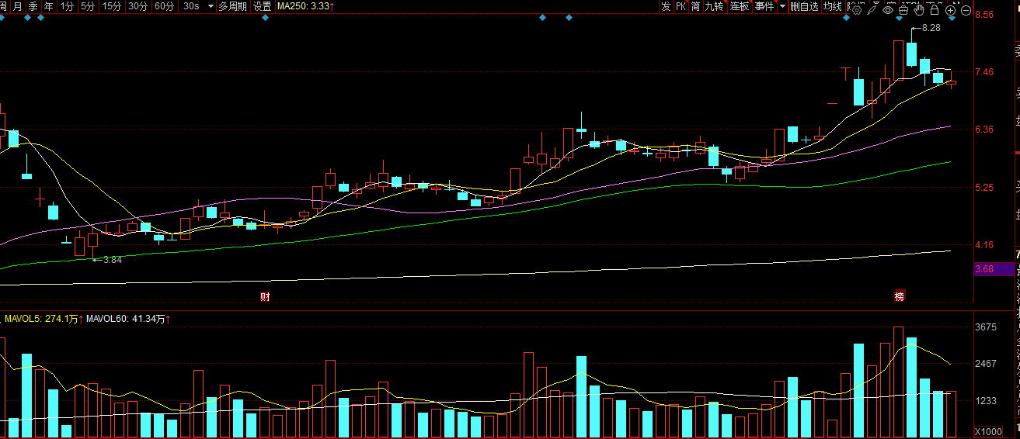This screenshot has height=439, width=1020.
Task: Select the 1分 one-minute period tab
Action: 67,6
